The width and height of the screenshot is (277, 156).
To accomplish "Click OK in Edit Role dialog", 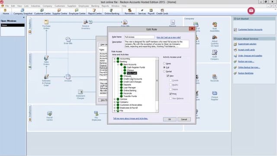I will click(170, 119).
